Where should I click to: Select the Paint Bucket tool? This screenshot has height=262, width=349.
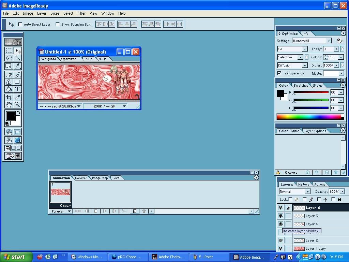[x=9, y=89]
